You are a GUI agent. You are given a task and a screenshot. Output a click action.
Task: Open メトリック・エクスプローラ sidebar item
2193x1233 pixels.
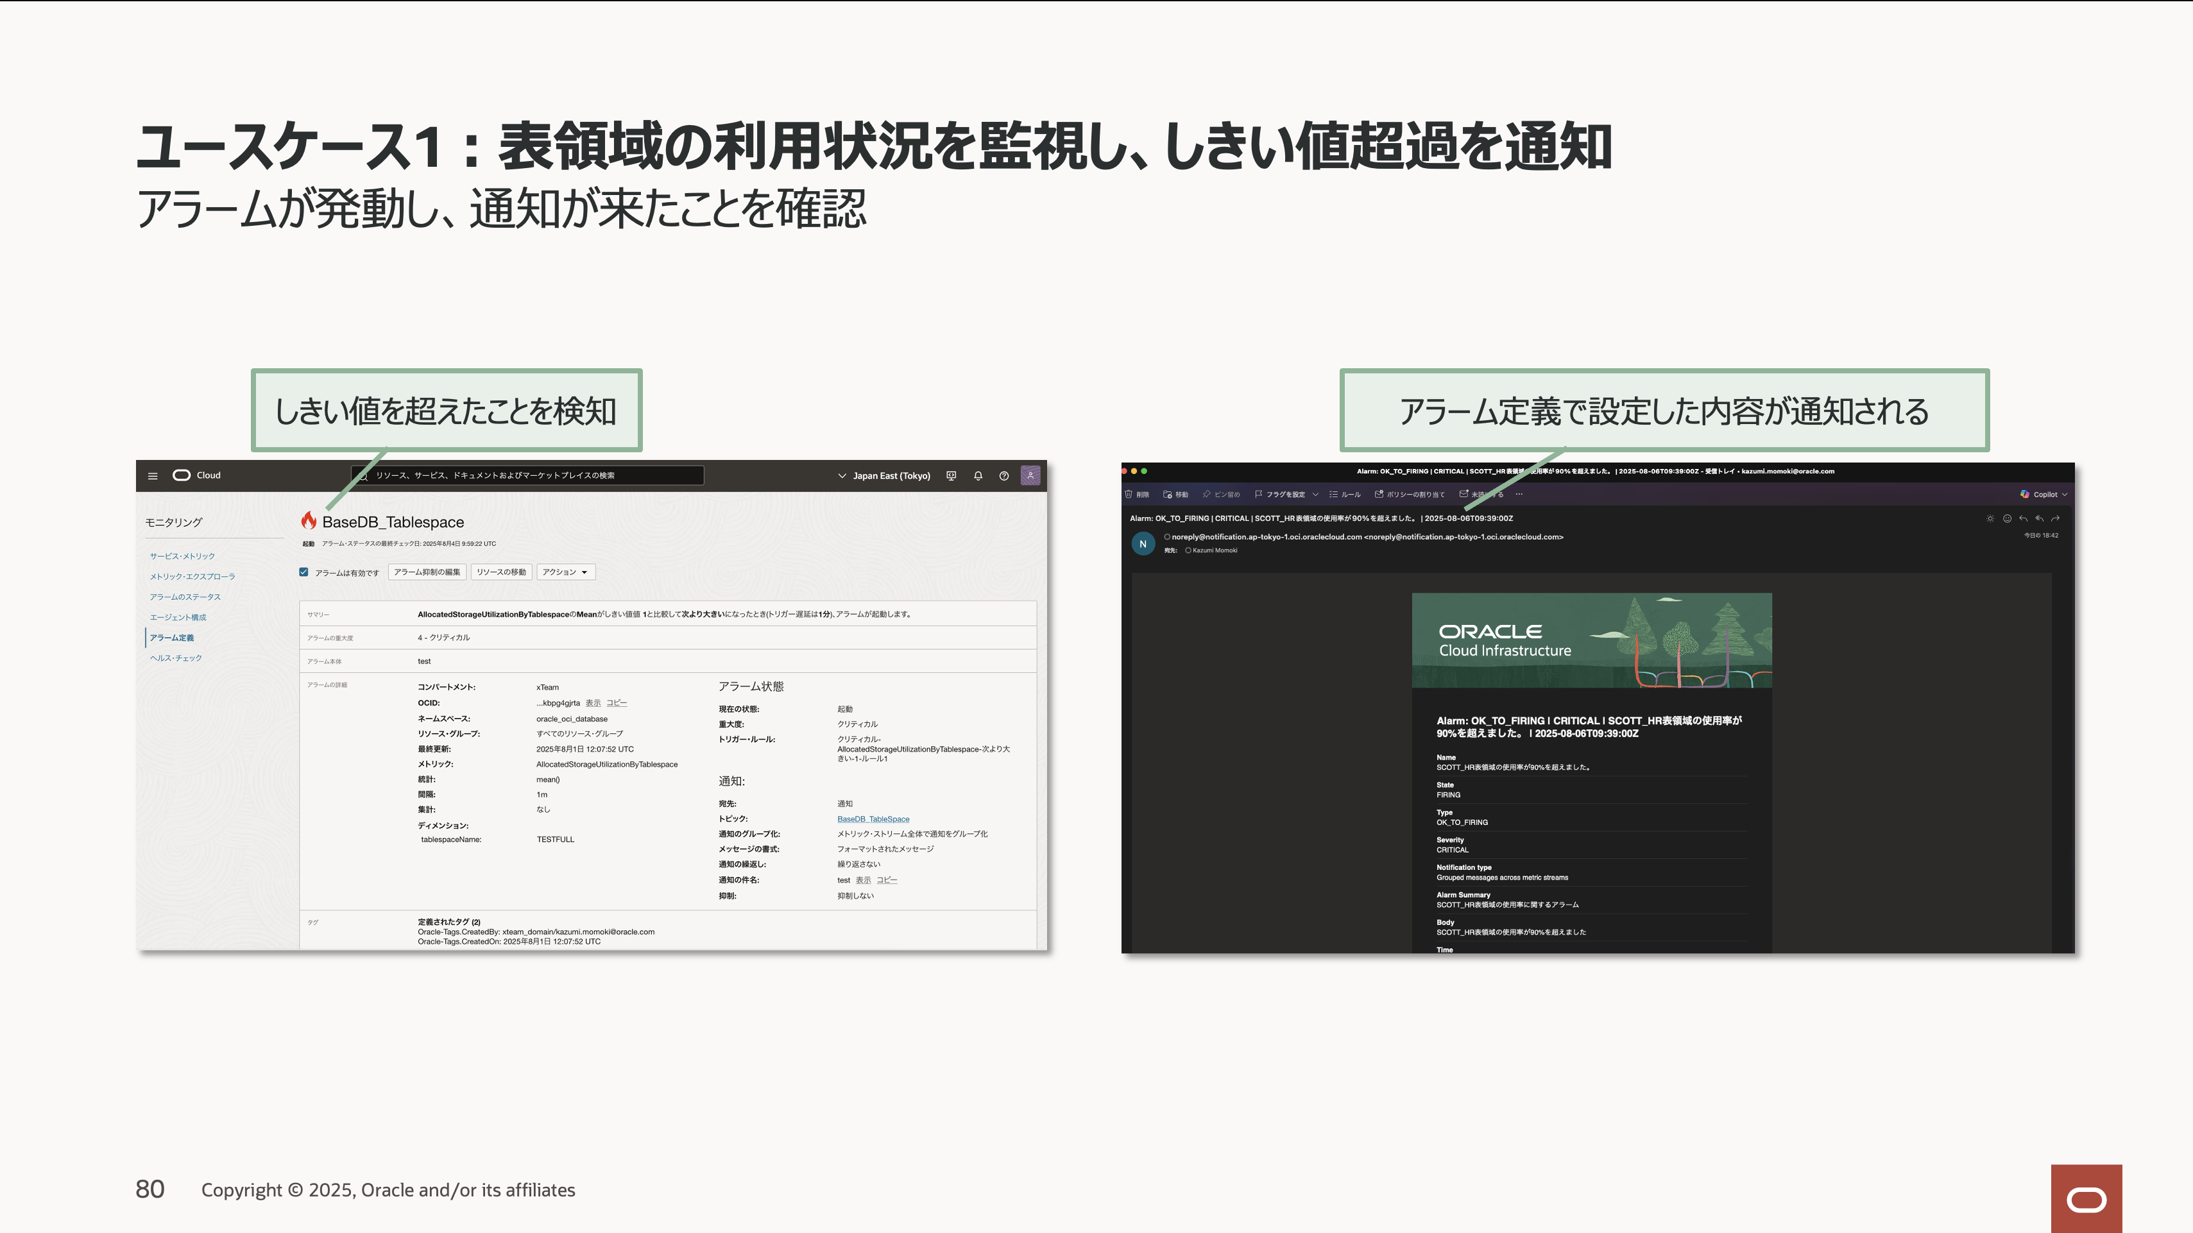click(192, 576)
